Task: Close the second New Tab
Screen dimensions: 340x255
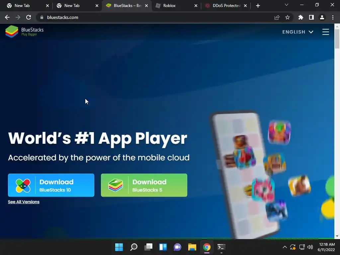Action: tap(97, 6)
